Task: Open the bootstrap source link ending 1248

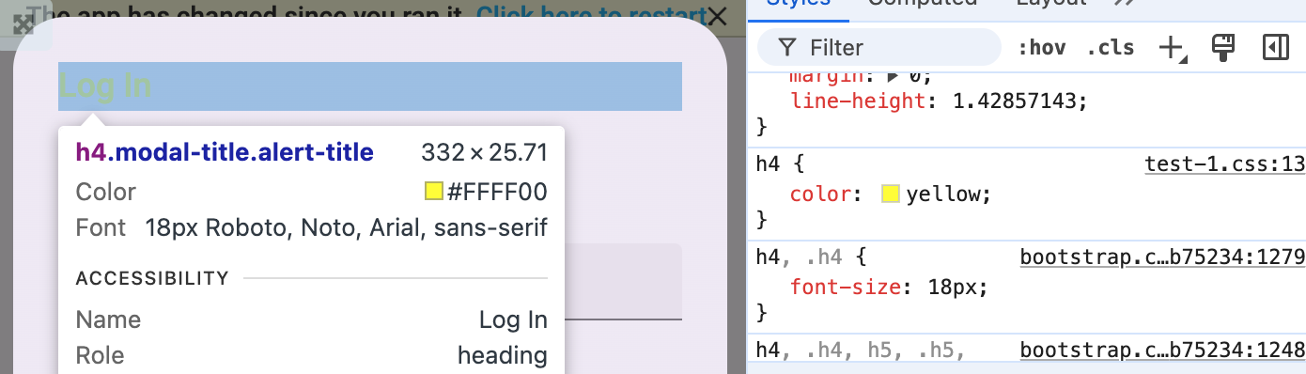Action: pos(1162,350)
